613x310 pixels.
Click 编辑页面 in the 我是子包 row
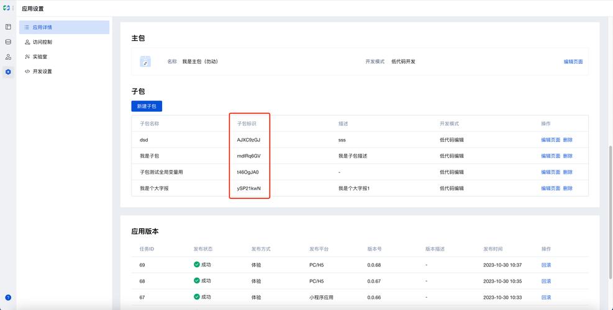tap(550, 156)
